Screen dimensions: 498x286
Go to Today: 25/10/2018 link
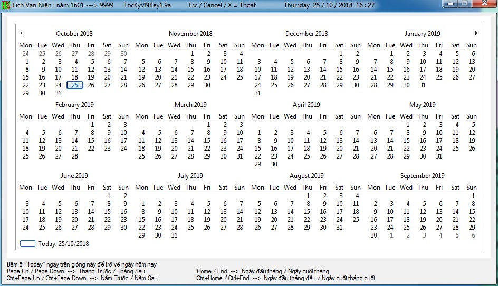point(63,243)
